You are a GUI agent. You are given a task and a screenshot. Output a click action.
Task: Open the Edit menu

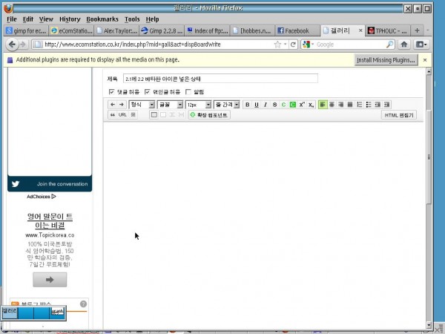(x=28, y=19)
